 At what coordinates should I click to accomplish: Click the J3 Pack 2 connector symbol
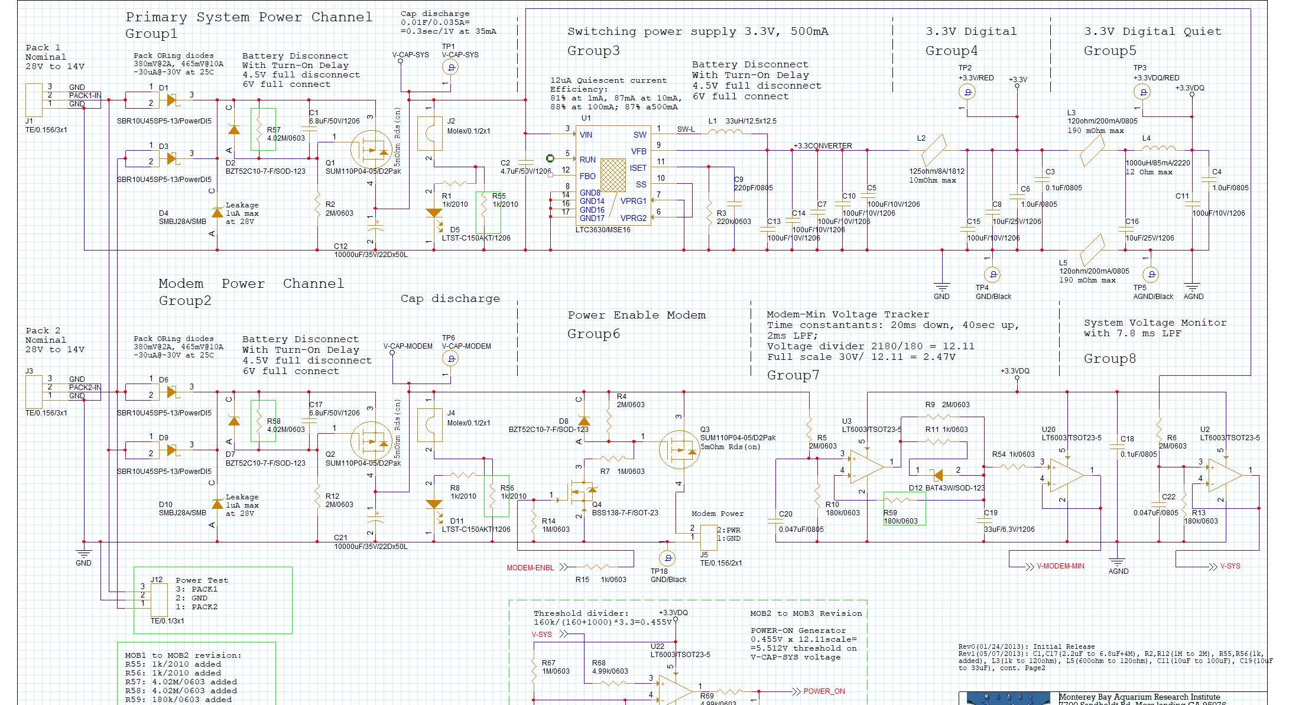pos(34,392)
